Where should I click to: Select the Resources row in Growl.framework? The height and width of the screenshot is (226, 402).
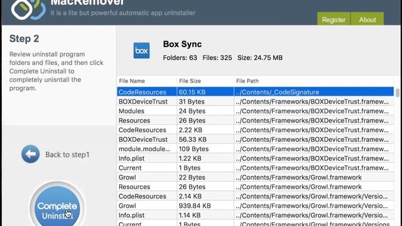(256, 187)
